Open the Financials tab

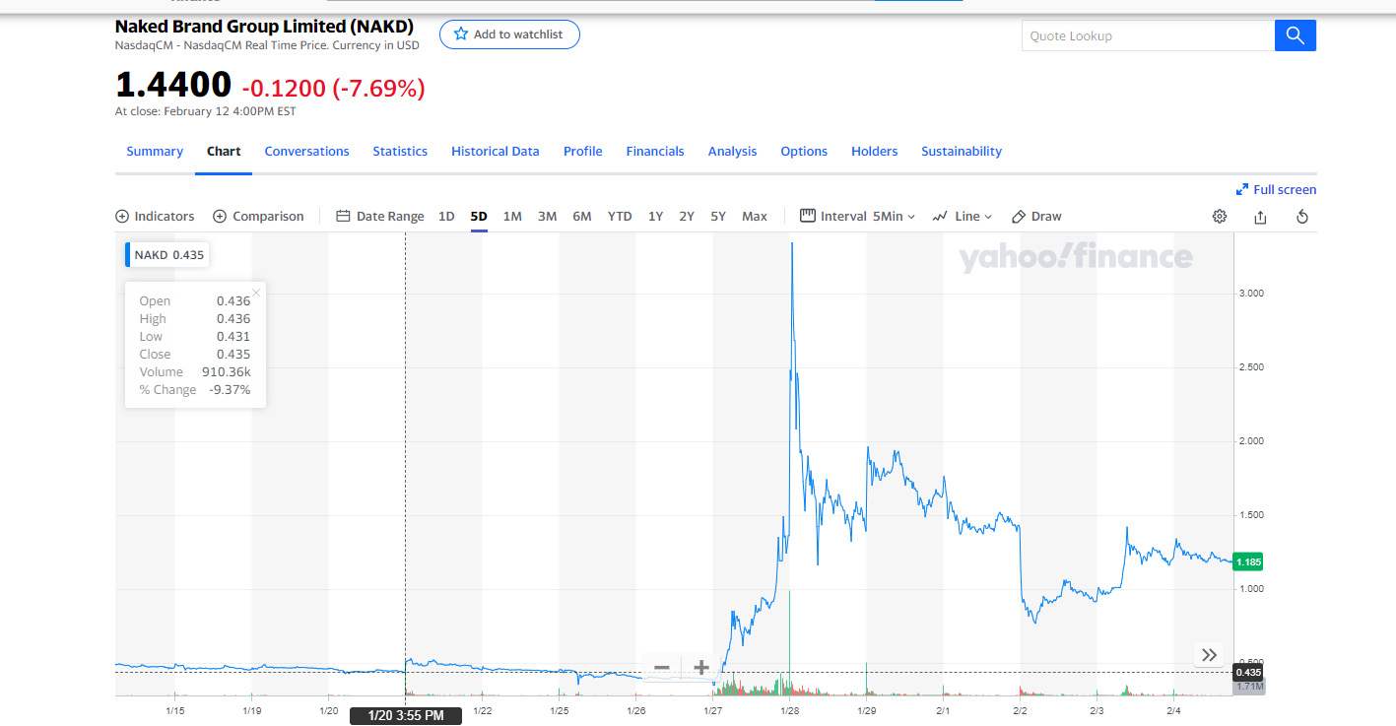tap(655, 152)
